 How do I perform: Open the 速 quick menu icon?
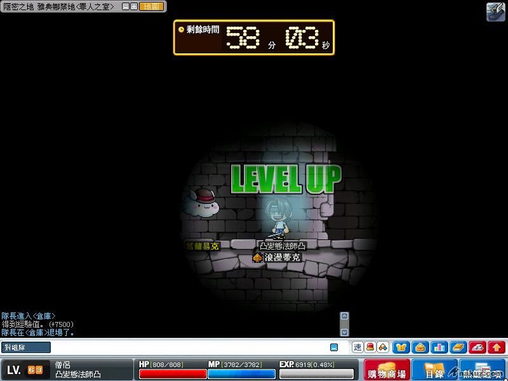coord(358,347)
